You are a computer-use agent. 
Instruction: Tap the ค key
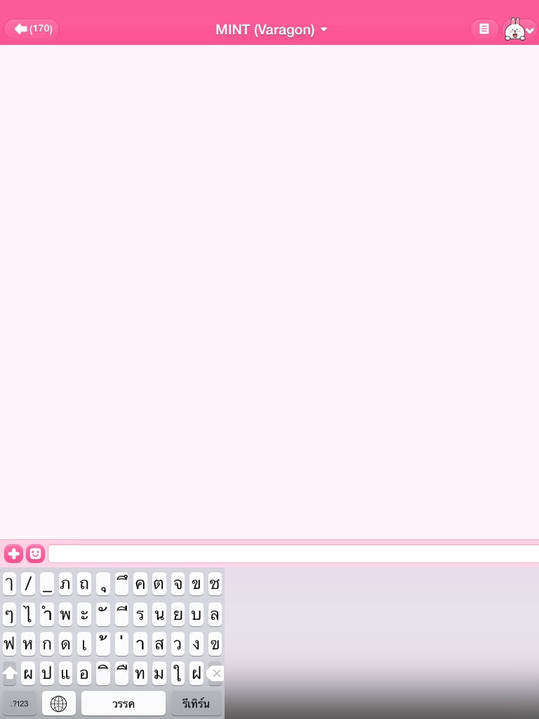[140, 583]
